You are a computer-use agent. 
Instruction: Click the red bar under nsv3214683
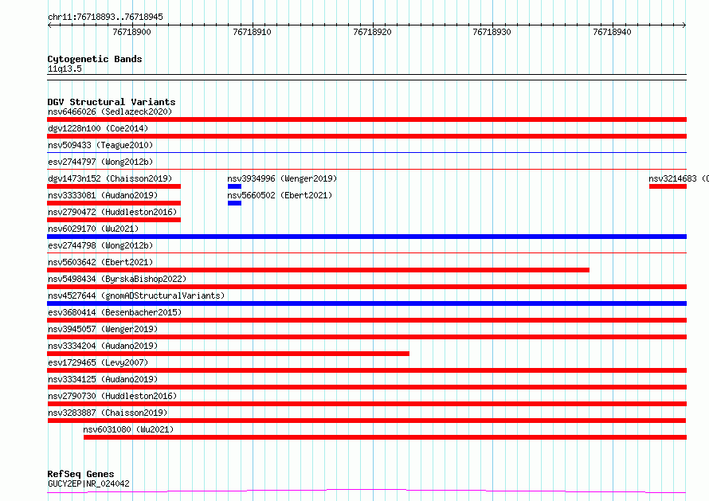tap(668, 186)
